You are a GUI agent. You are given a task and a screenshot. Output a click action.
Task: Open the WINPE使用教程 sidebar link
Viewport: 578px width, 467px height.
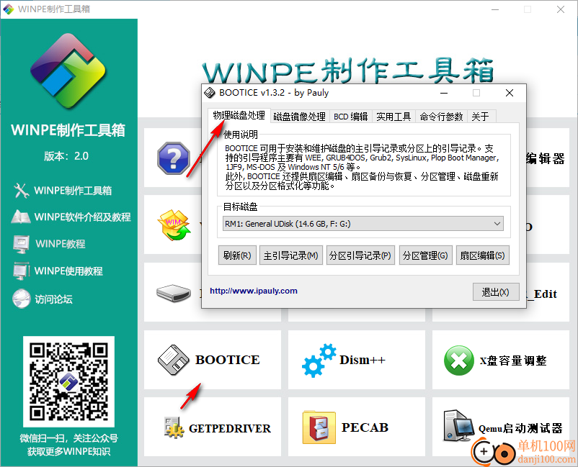point(68,271)
